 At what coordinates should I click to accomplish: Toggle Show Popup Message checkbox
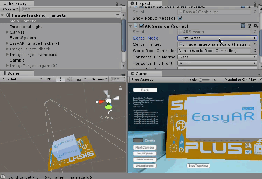(x=180, y=18)
